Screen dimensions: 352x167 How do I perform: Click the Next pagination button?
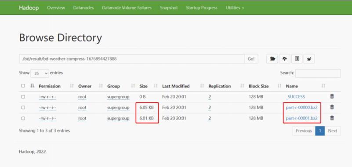point(333,131)
